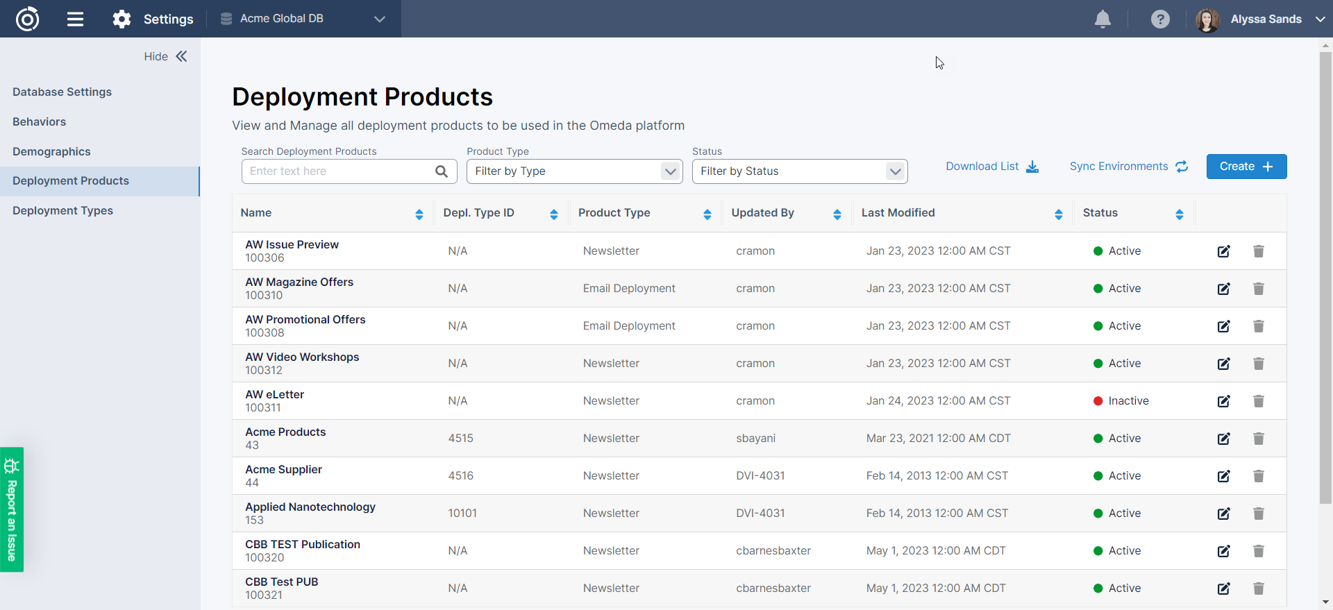Screen dimensions: 1333x610
Task: Click the Omeda logo icon
Action: pos(28,19)
